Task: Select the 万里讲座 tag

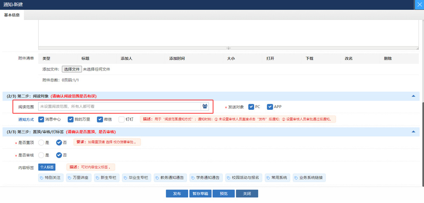Action: pos(79,178)
